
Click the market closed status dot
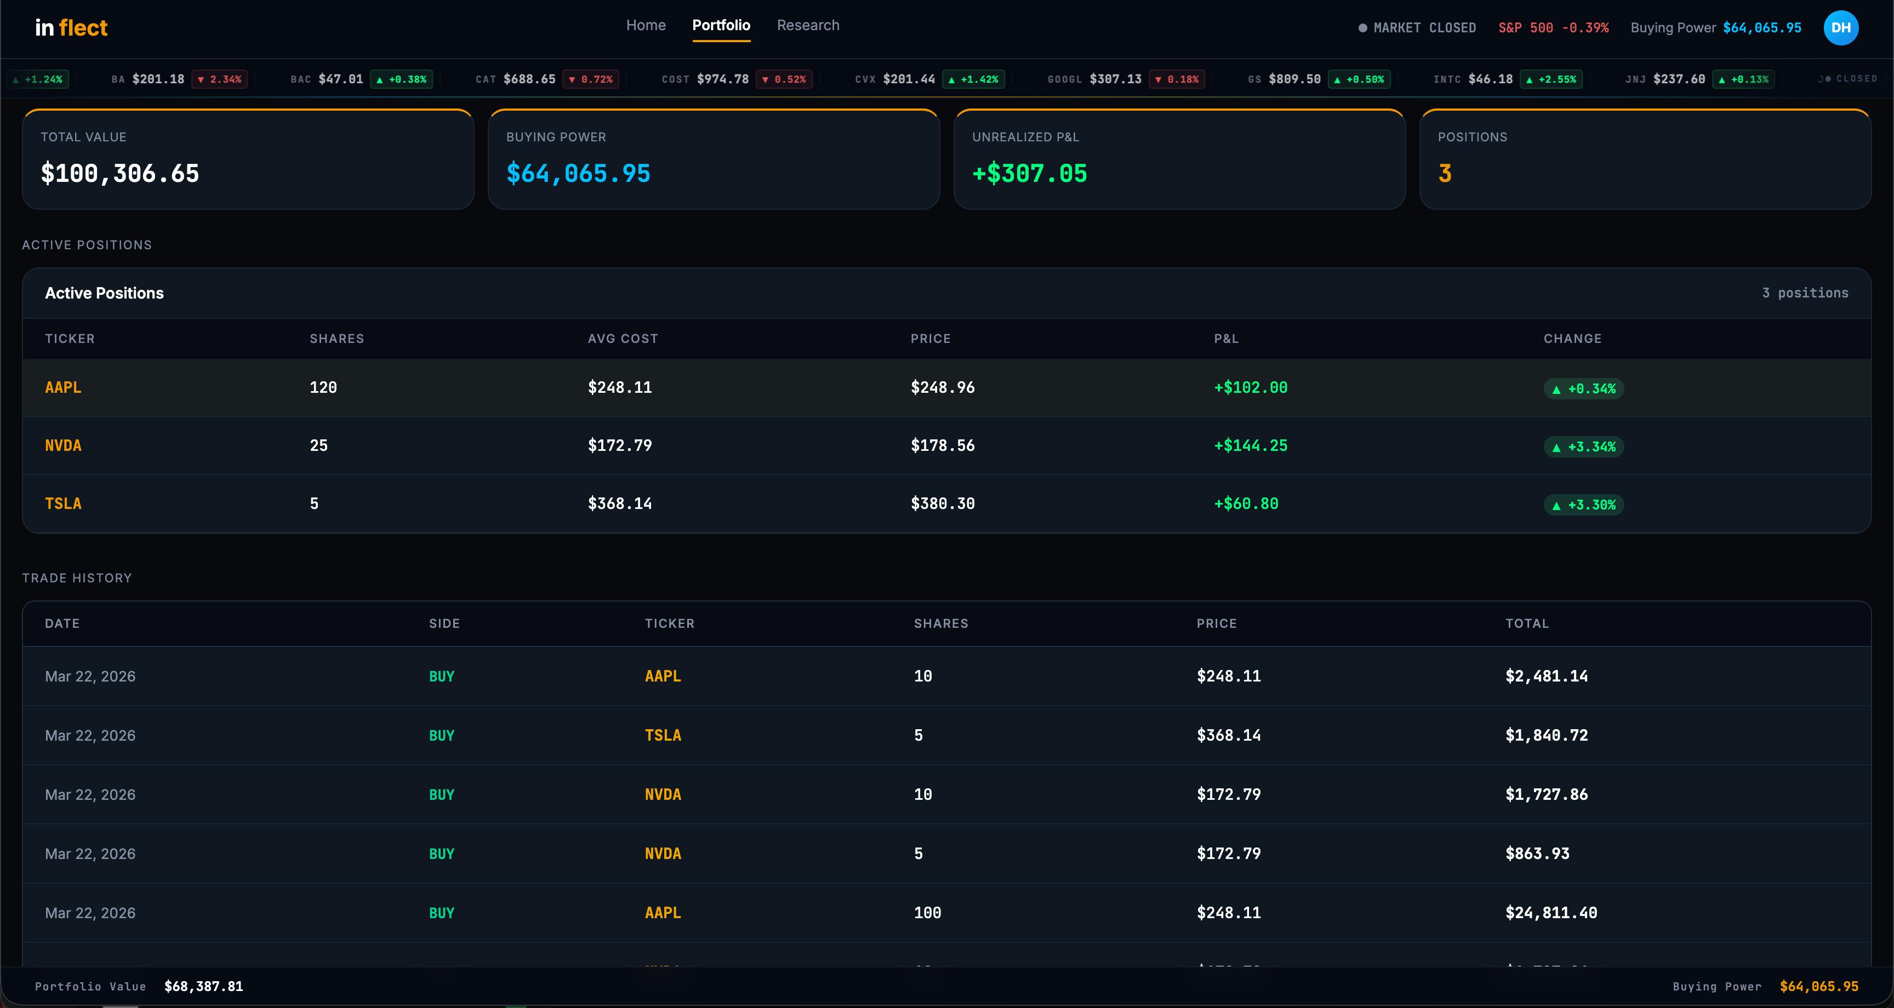1362,28
